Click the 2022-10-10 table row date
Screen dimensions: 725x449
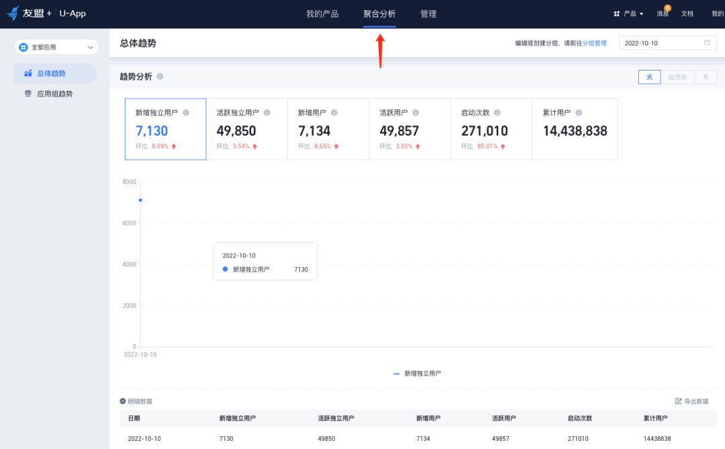[x=144, y=438]
